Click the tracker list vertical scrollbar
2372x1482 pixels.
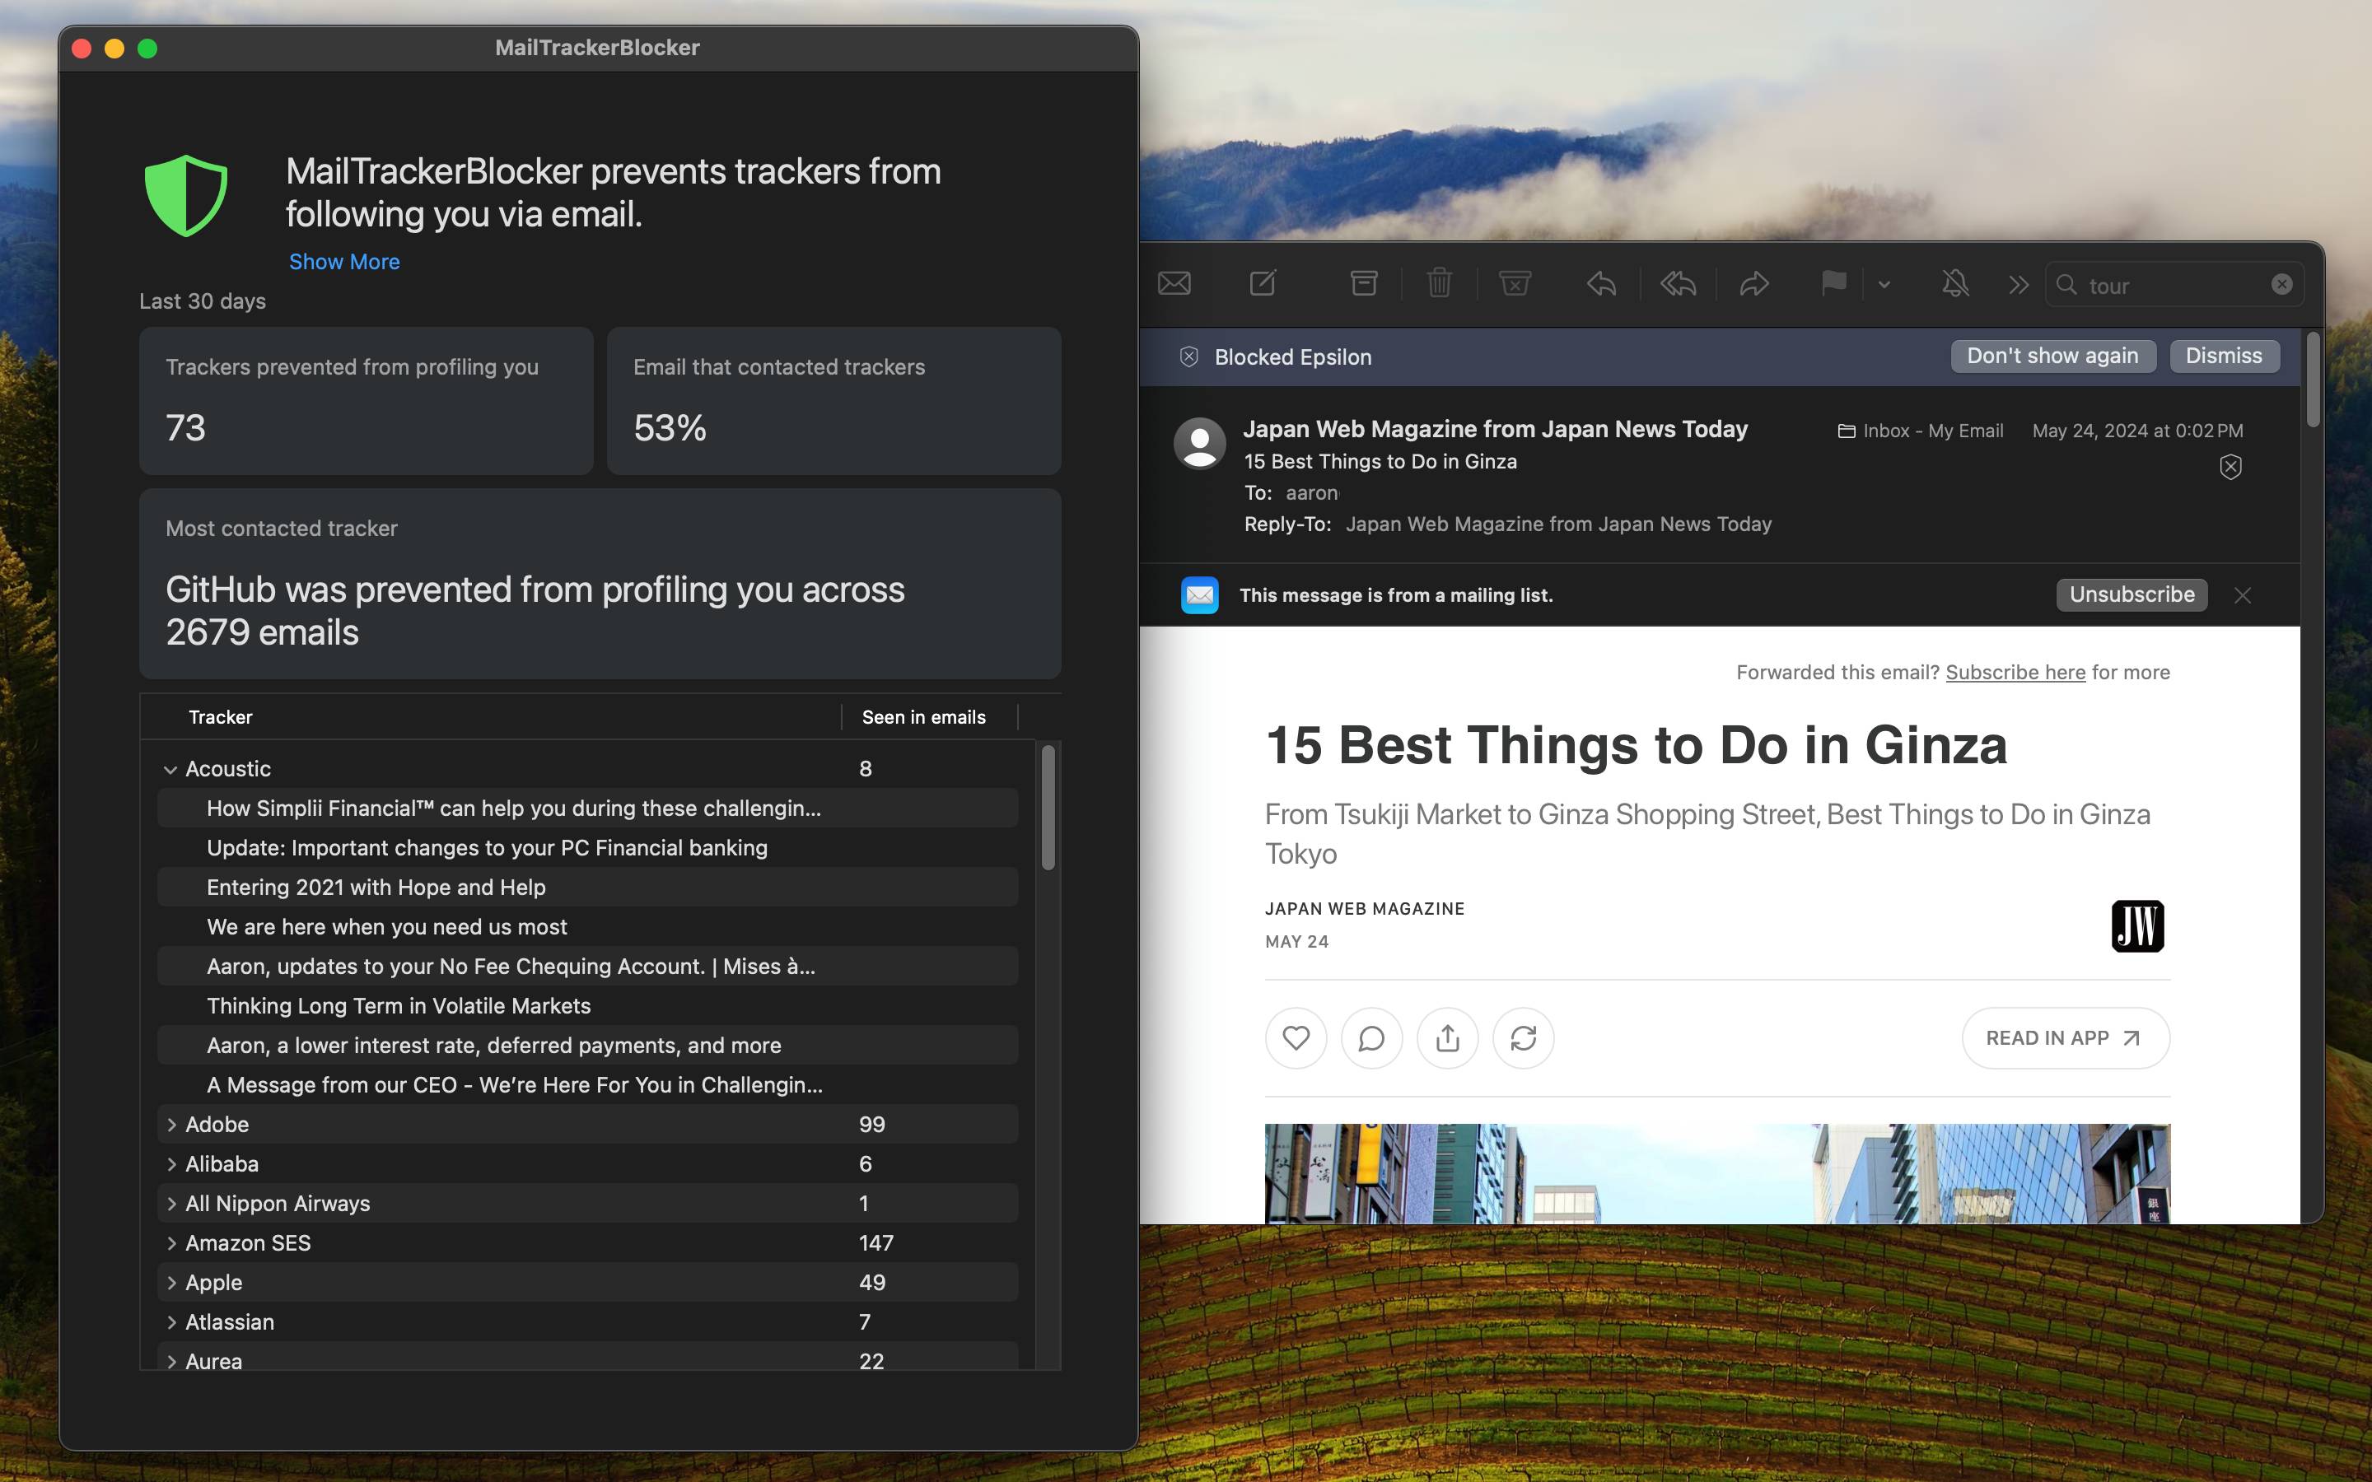tap(1048, 809)
